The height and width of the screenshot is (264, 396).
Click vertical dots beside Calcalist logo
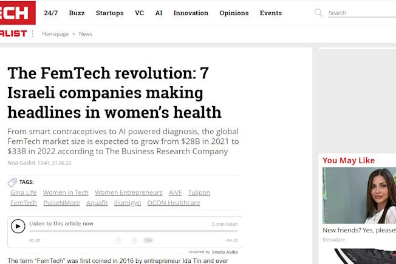tap(33, 34)
